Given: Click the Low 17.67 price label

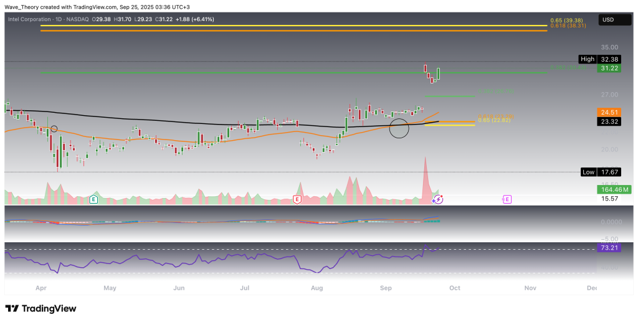Looking at the screenshot, I should tap(601, 173).
